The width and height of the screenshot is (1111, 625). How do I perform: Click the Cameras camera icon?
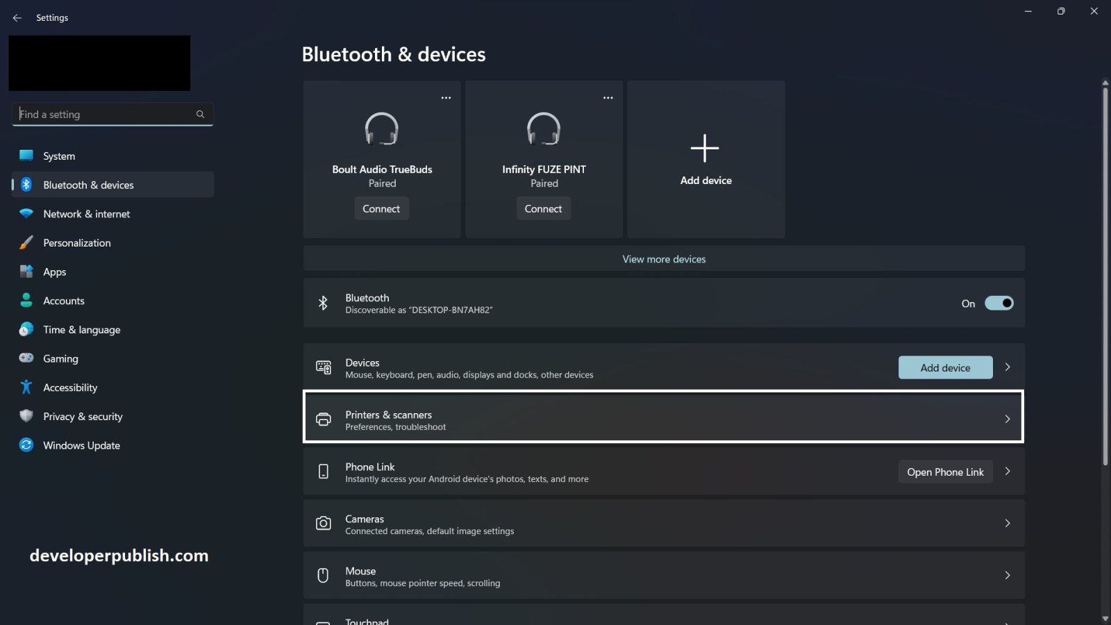pos(324,523)
